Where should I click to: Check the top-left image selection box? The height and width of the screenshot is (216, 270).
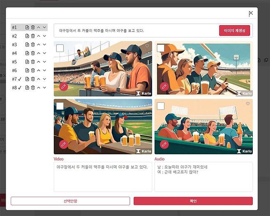click(60, 48)
